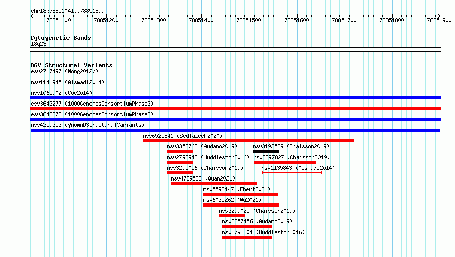Click the nsv1141945 (Alsmadi2014) variant label

click(x=67, y=82)
